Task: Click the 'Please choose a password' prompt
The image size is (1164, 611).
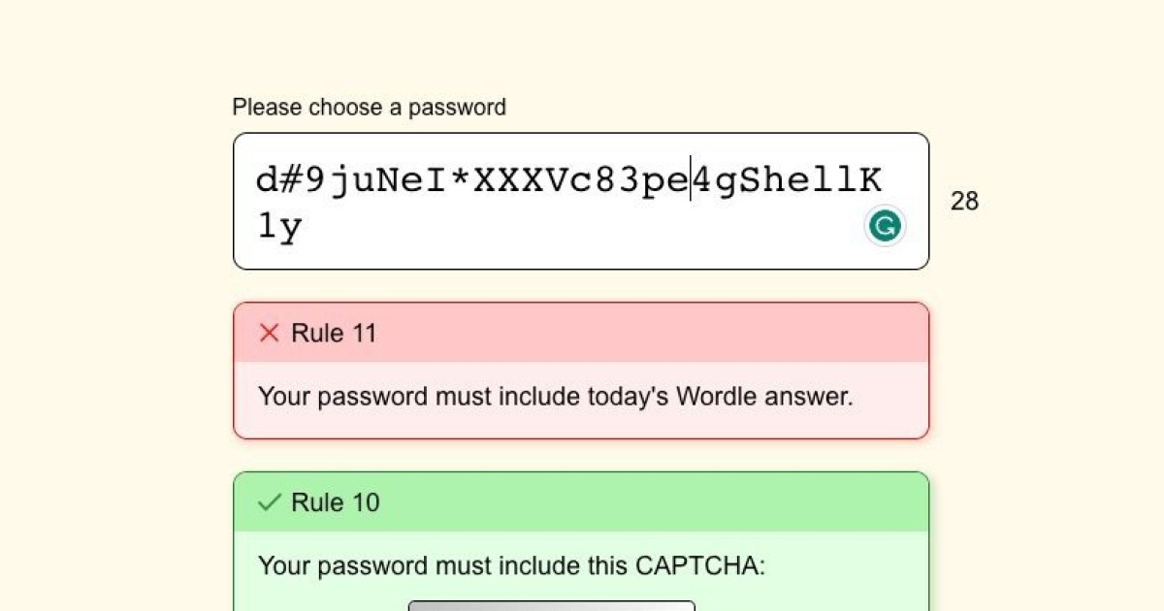Action: tap(369, 108)
